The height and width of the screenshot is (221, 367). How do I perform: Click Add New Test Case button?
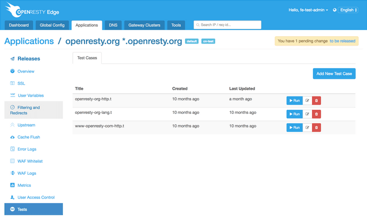tap(334, 73)
